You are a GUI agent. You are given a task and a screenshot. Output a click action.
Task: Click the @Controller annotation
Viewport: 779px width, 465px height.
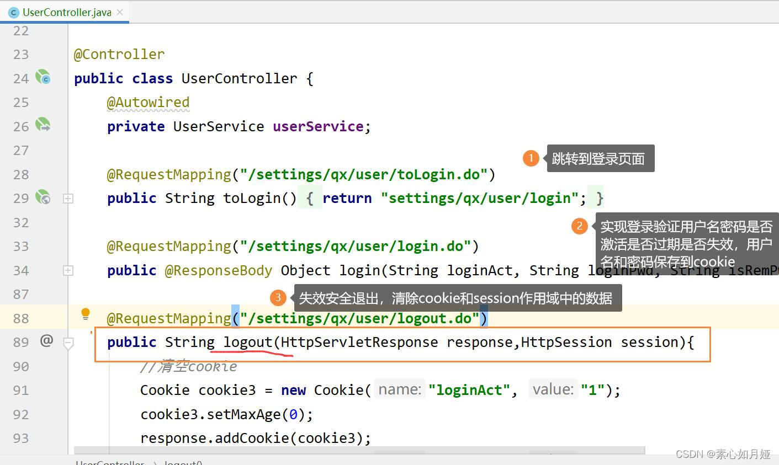[x=119, y=54]
